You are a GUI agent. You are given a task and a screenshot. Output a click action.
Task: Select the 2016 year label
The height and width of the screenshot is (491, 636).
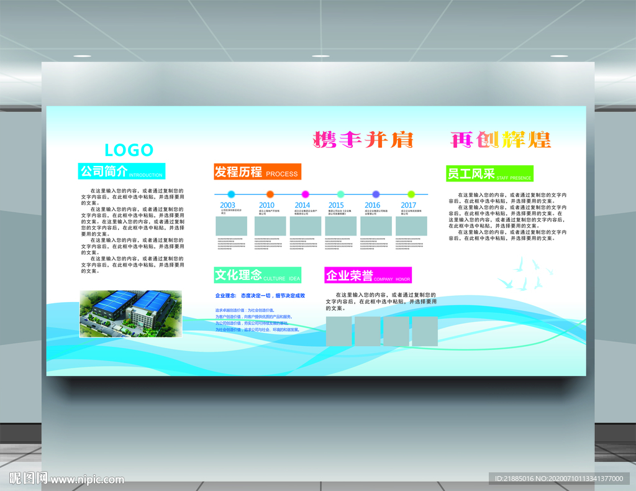pyautogui.click(x=373, y=205)
